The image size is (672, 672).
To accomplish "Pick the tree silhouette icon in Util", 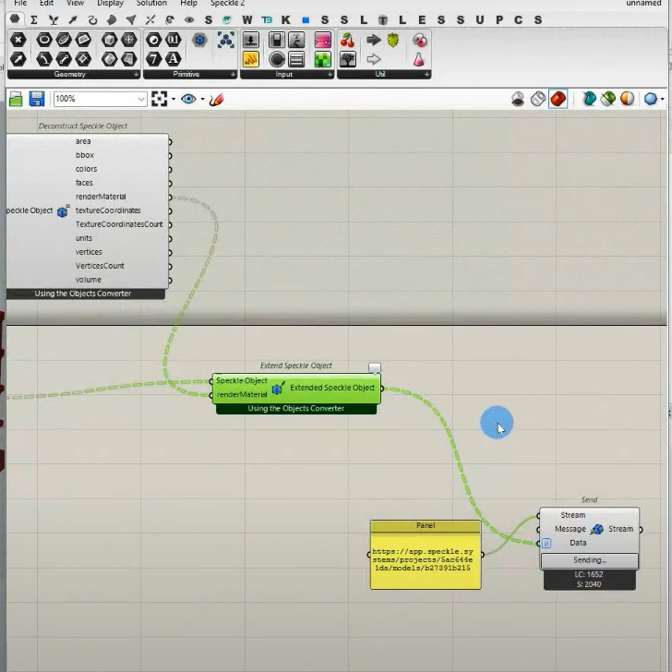I will coord(348,59).
